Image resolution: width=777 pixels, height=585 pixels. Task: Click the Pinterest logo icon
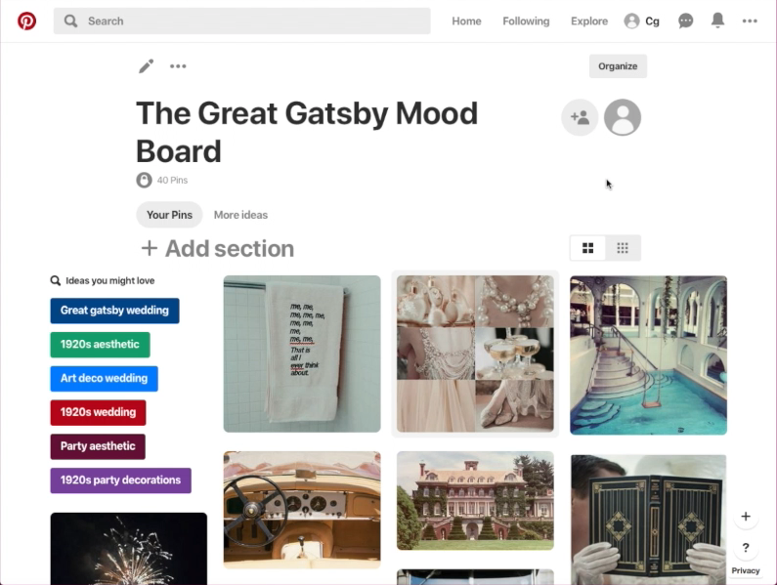(x=26, y=21)
